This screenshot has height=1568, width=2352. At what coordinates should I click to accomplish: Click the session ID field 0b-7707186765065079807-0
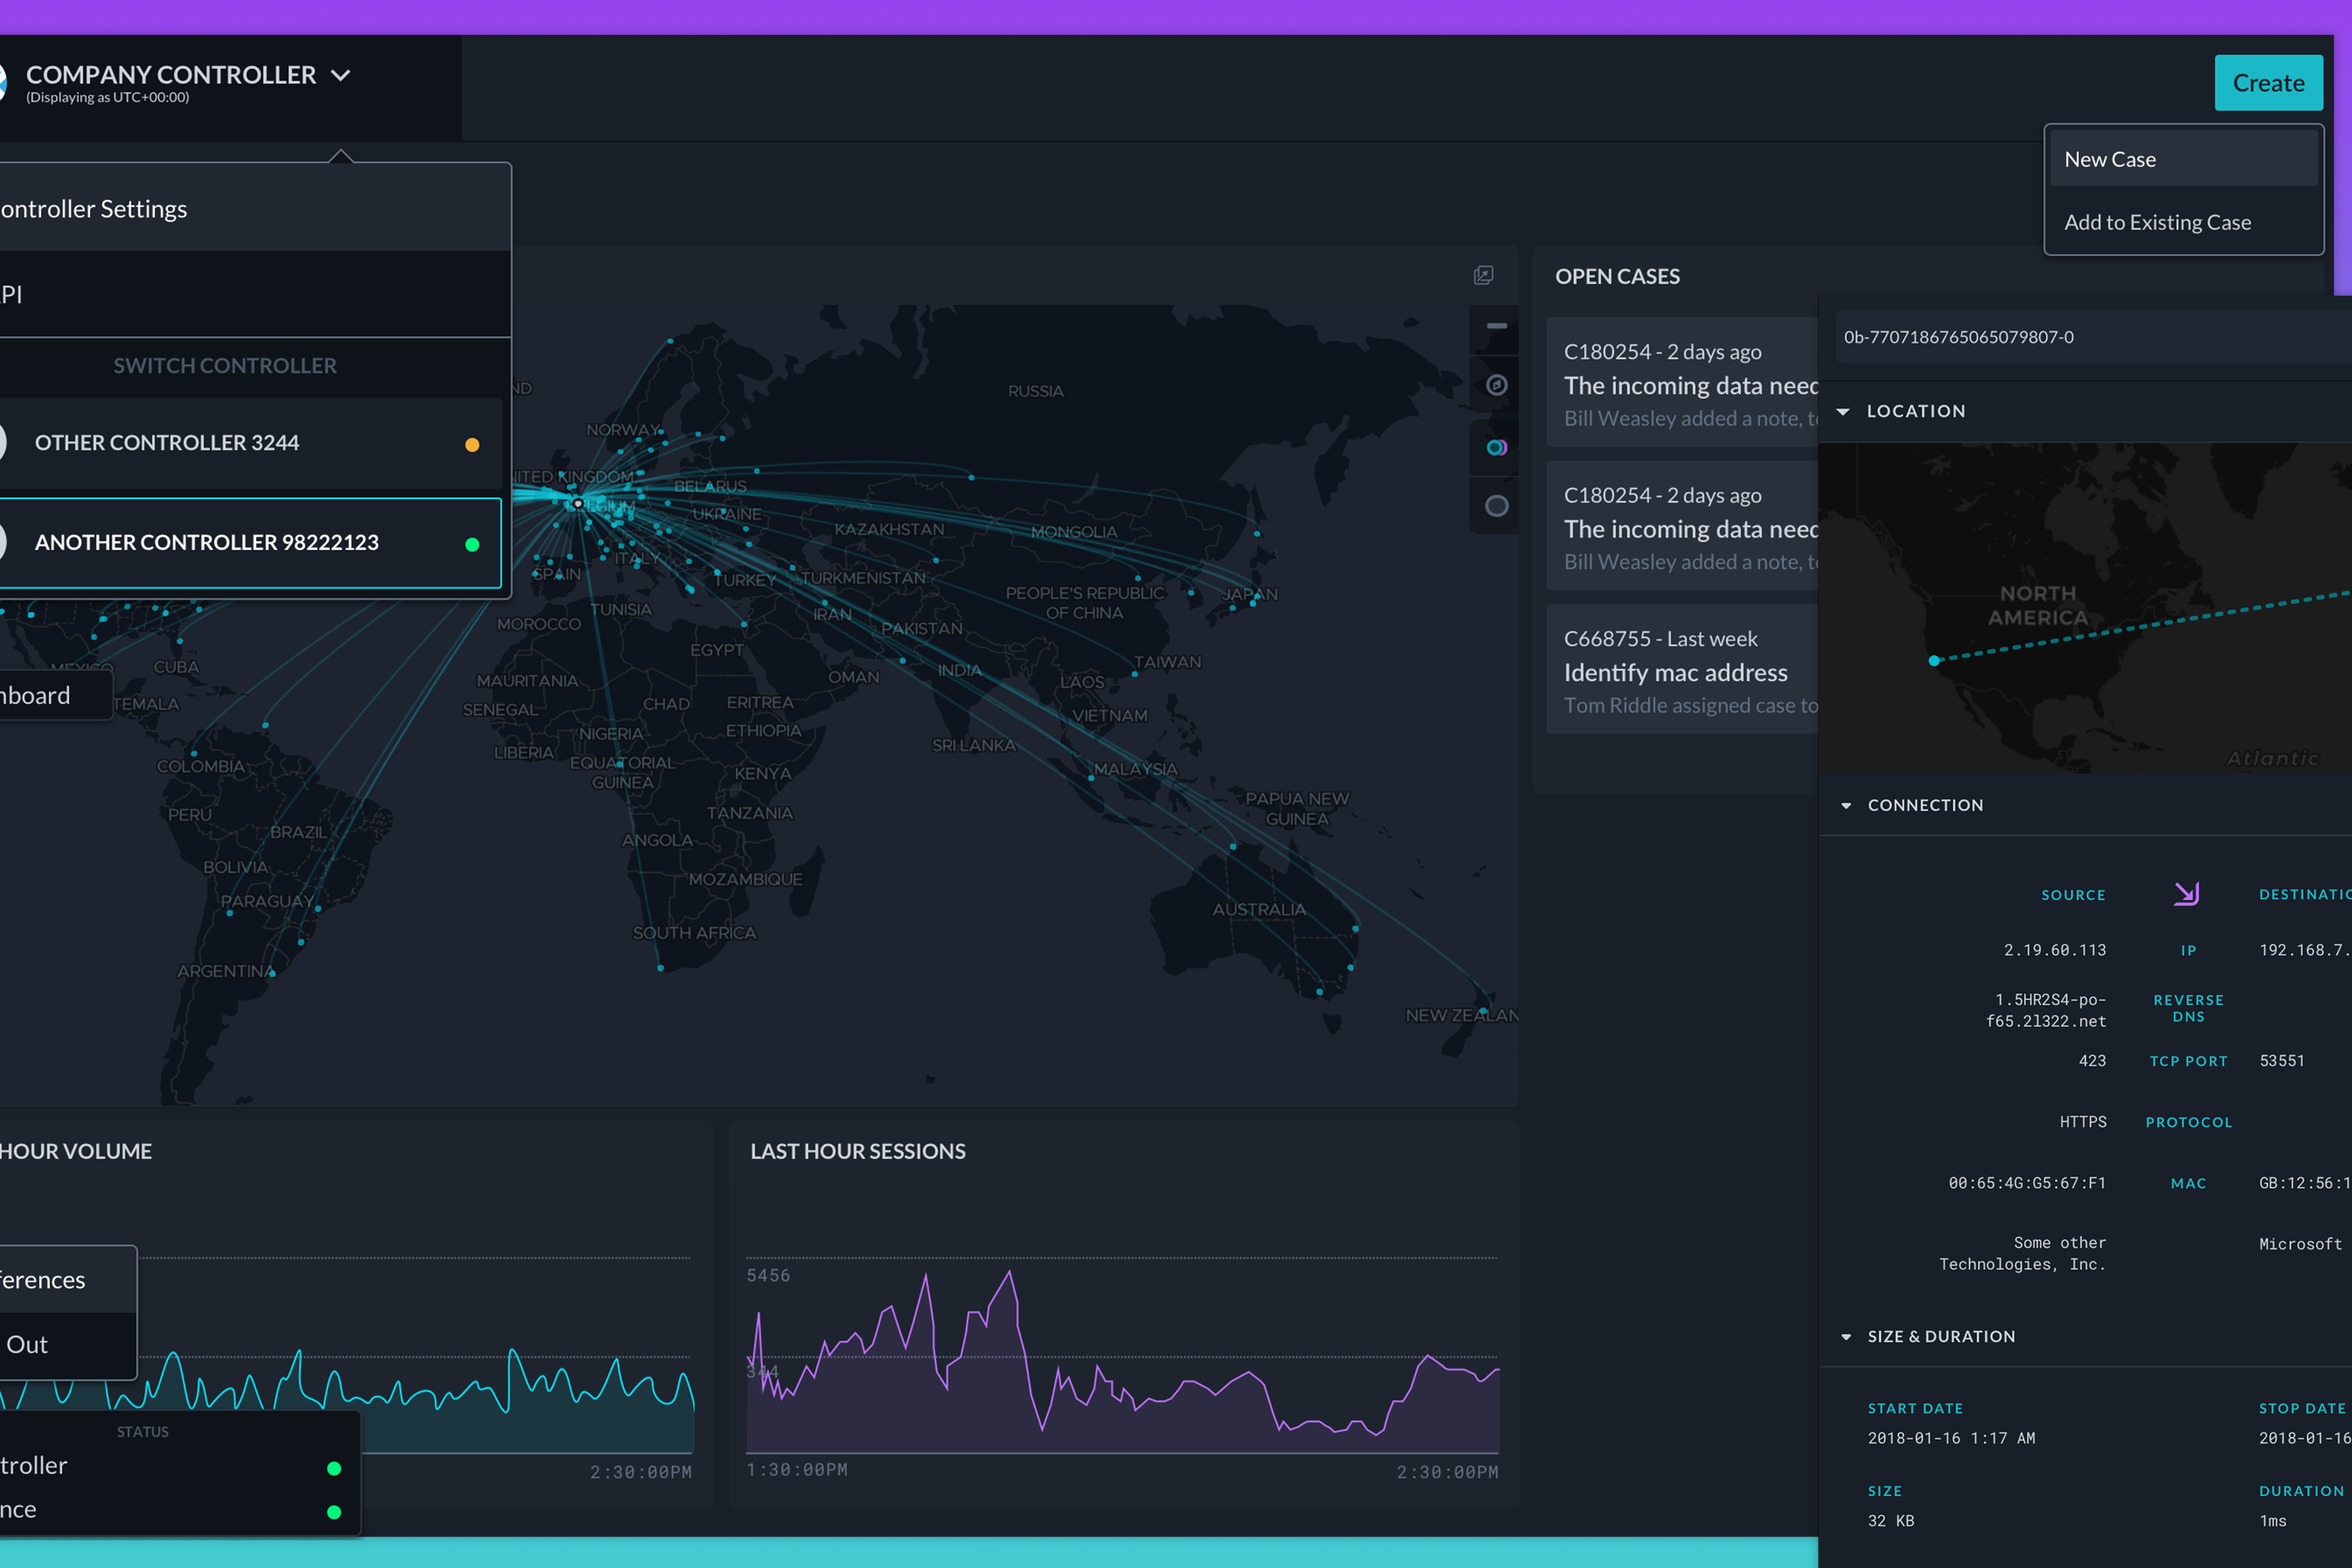[x=2093, y=337]
